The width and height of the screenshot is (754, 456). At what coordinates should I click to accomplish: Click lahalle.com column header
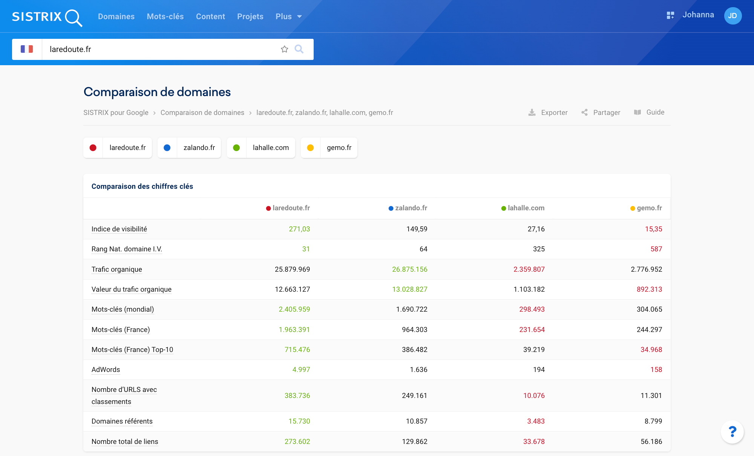coord(523,208)
